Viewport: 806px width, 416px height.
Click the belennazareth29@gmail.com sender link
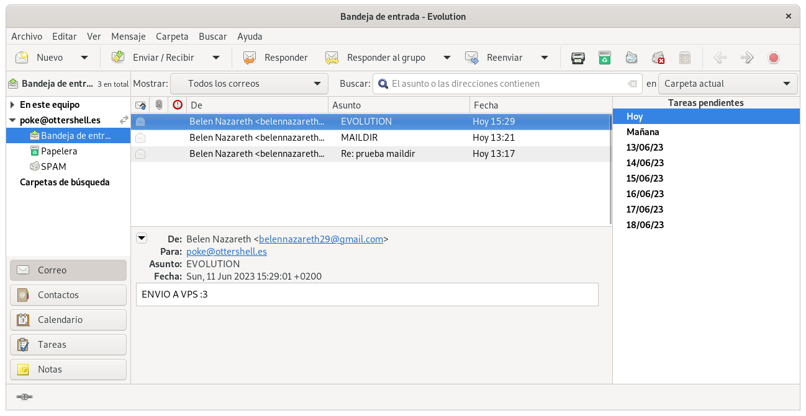tap(321, 239)
